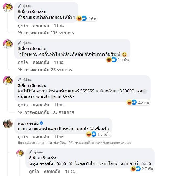Like the comment about สองแสนห้าล้างรถ
177x176 pixels.
click(x=23, y=26)
